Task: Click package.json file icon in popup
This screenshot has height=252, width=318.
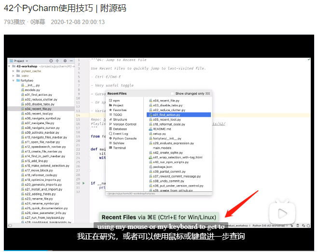Action: pyautogui.click(x=151, y=167)
